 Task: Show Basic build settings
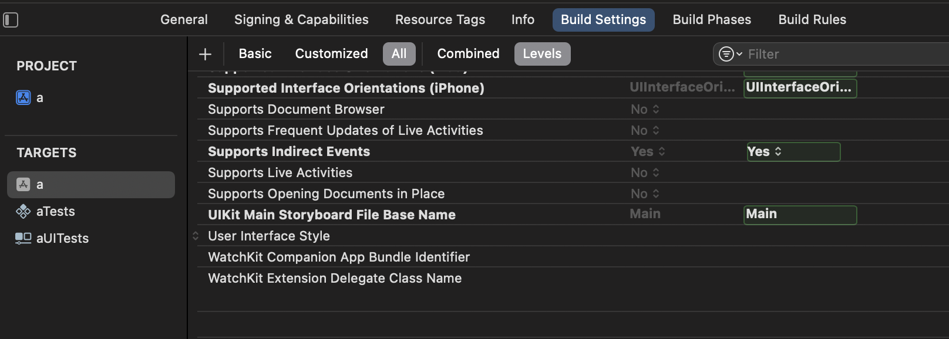pos(255,54)
